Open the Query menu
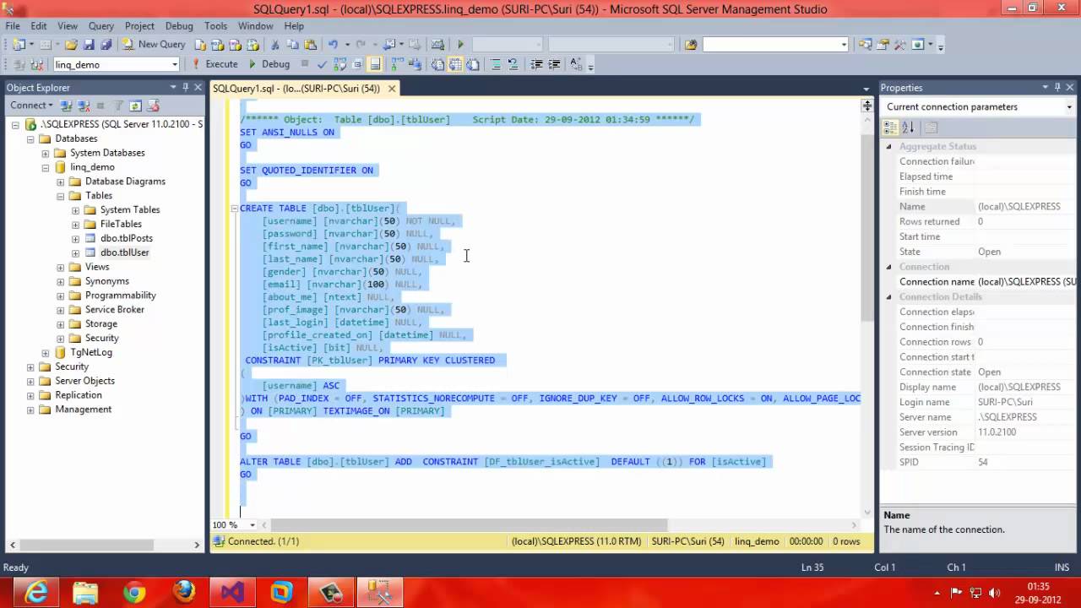This screenshot has height=608, width=1081. coord(100,26)
